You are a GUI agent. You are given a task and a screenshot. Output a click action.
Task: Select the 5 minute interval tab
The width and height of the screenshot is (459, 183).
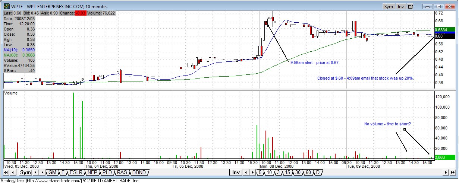point(260,173)
